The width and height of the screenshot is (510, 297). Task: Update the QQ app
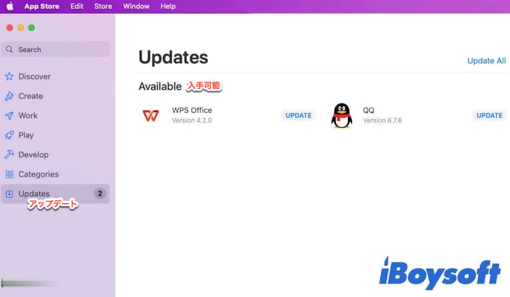pyautogui.click(x=489, y=116)
